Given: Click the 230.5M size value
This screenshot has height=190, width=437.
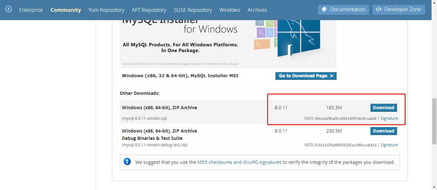Looking at the screenshot, I should point(334,131).
